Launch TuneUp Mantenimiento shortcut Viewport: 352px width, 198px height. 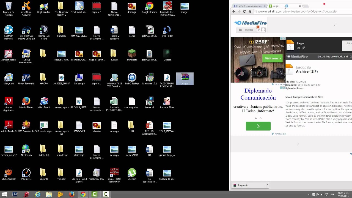(x=26, y=56)
